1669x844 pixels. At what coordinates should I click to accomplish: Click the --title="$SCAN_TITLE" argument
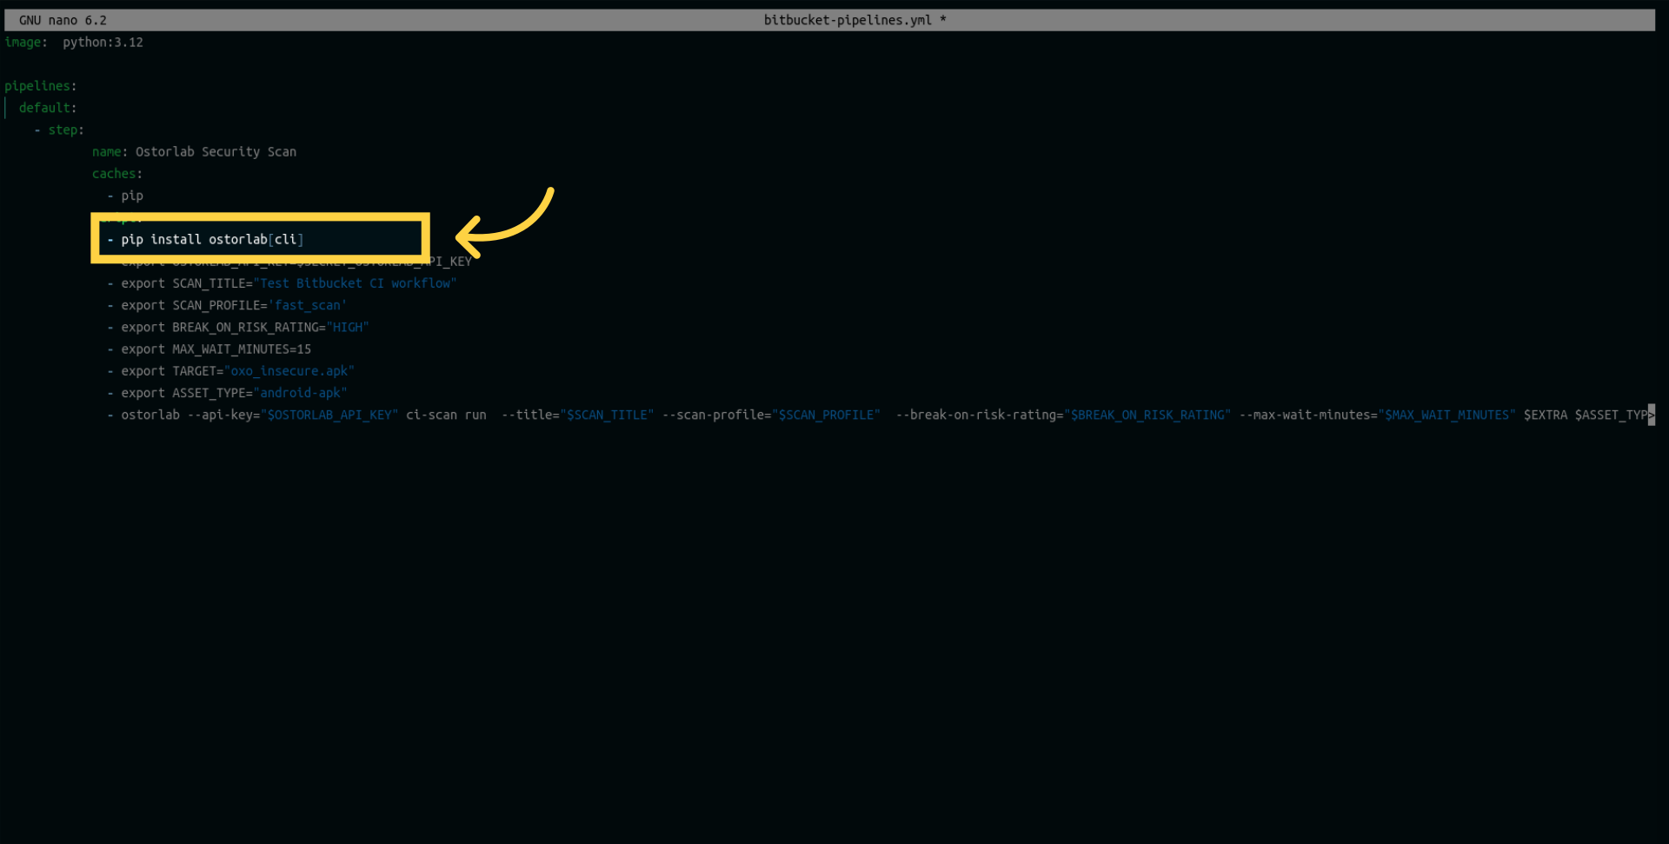click(x=577, y=415)
